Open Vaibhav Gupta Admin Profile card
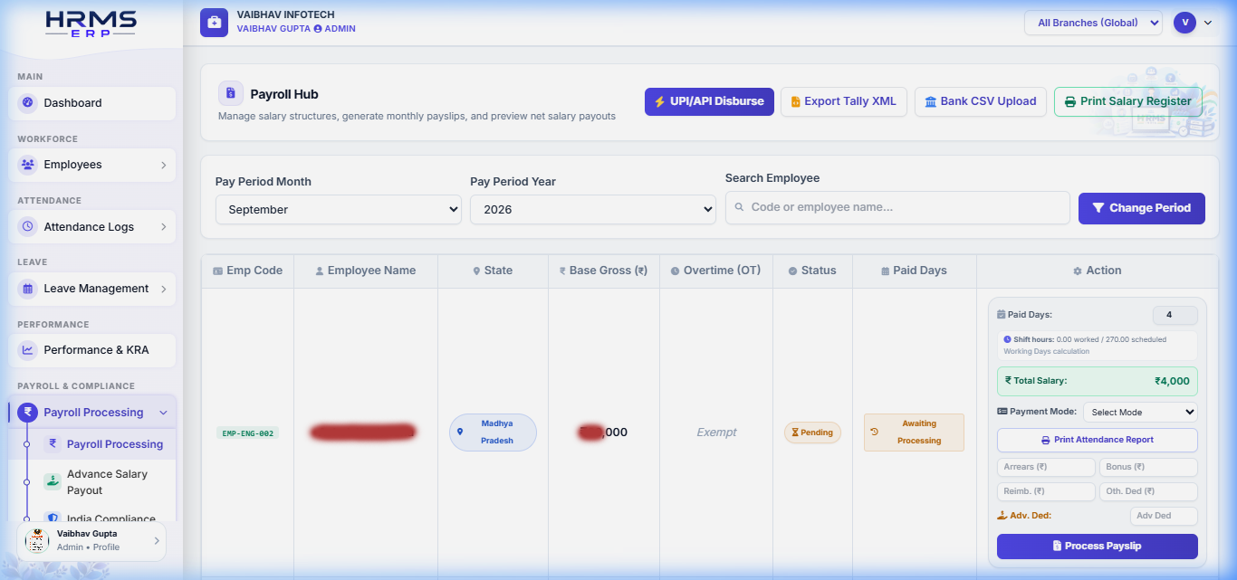 coord(91,540)
